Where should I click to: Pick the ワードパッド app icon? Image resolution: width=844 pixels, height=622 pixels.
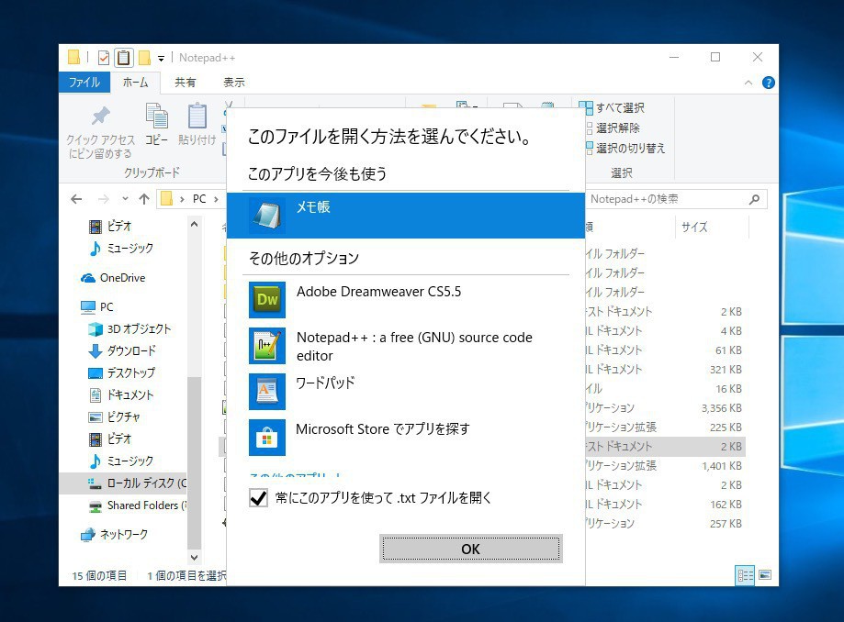267,391
